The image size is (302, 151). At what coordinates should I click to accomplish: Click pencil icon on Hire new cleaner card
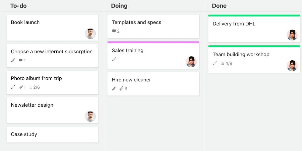114,89
